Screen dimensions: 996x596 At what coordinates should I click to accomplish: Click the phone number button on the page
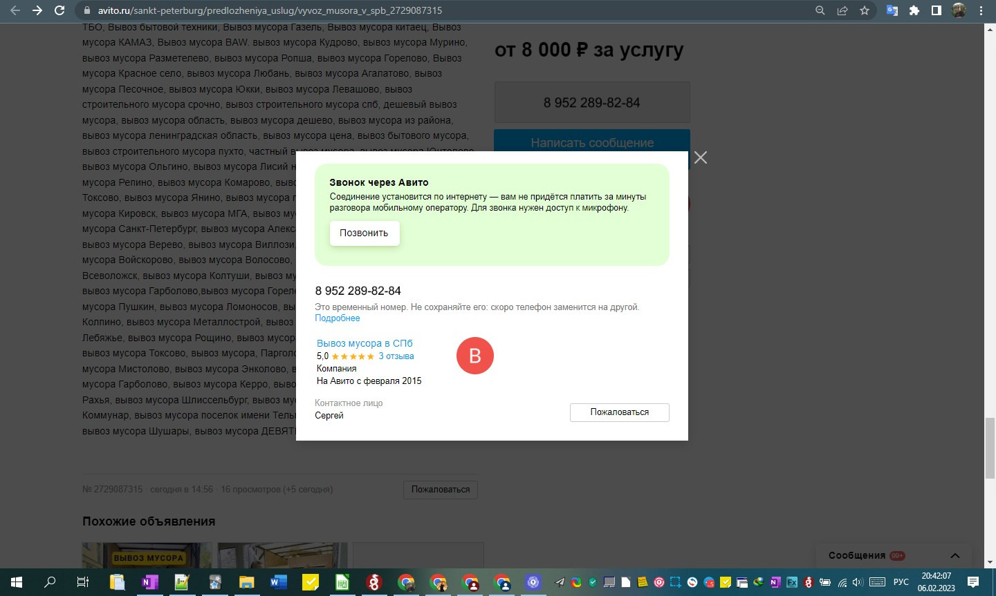pyautogui.click(x=592, y=103)
